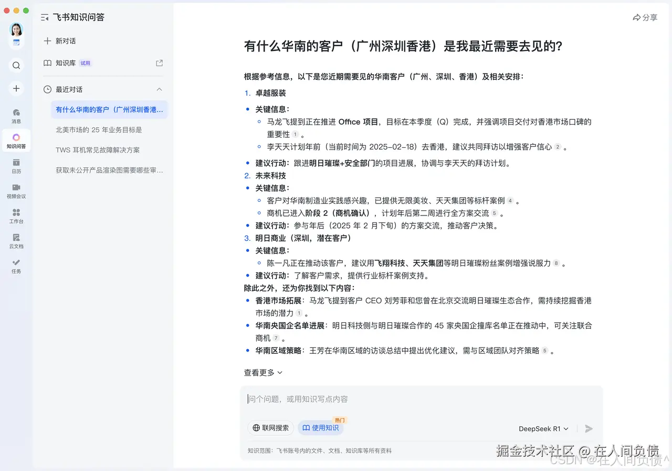Toggle the 使用知识 option
This screenshot has width=672, height=471.
pyautogui.click(x=320, y=428)
